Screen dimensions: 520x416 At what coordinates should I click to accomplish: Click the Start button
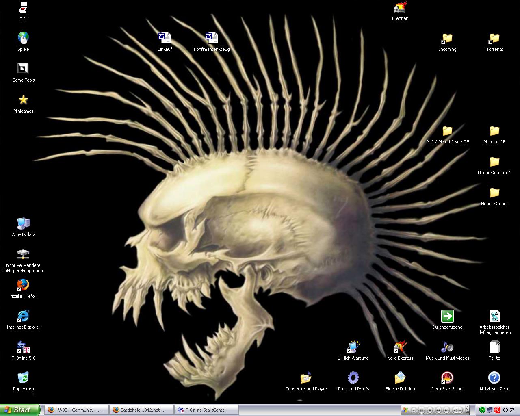click(19, 410)
